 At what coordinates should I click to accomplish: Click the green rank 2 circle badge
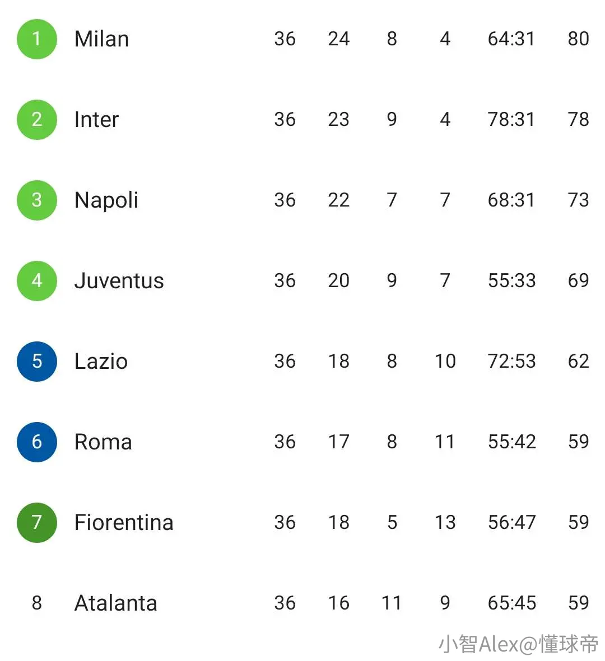point(37,119)
